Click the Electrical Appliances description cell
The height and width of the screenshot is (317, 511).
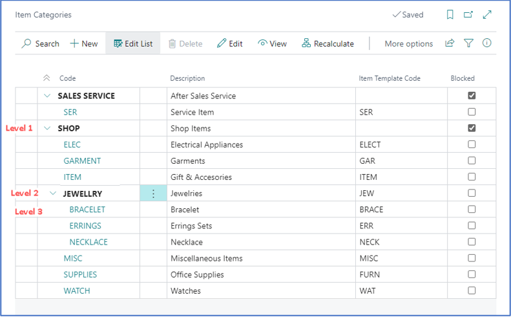pos(261,145)
